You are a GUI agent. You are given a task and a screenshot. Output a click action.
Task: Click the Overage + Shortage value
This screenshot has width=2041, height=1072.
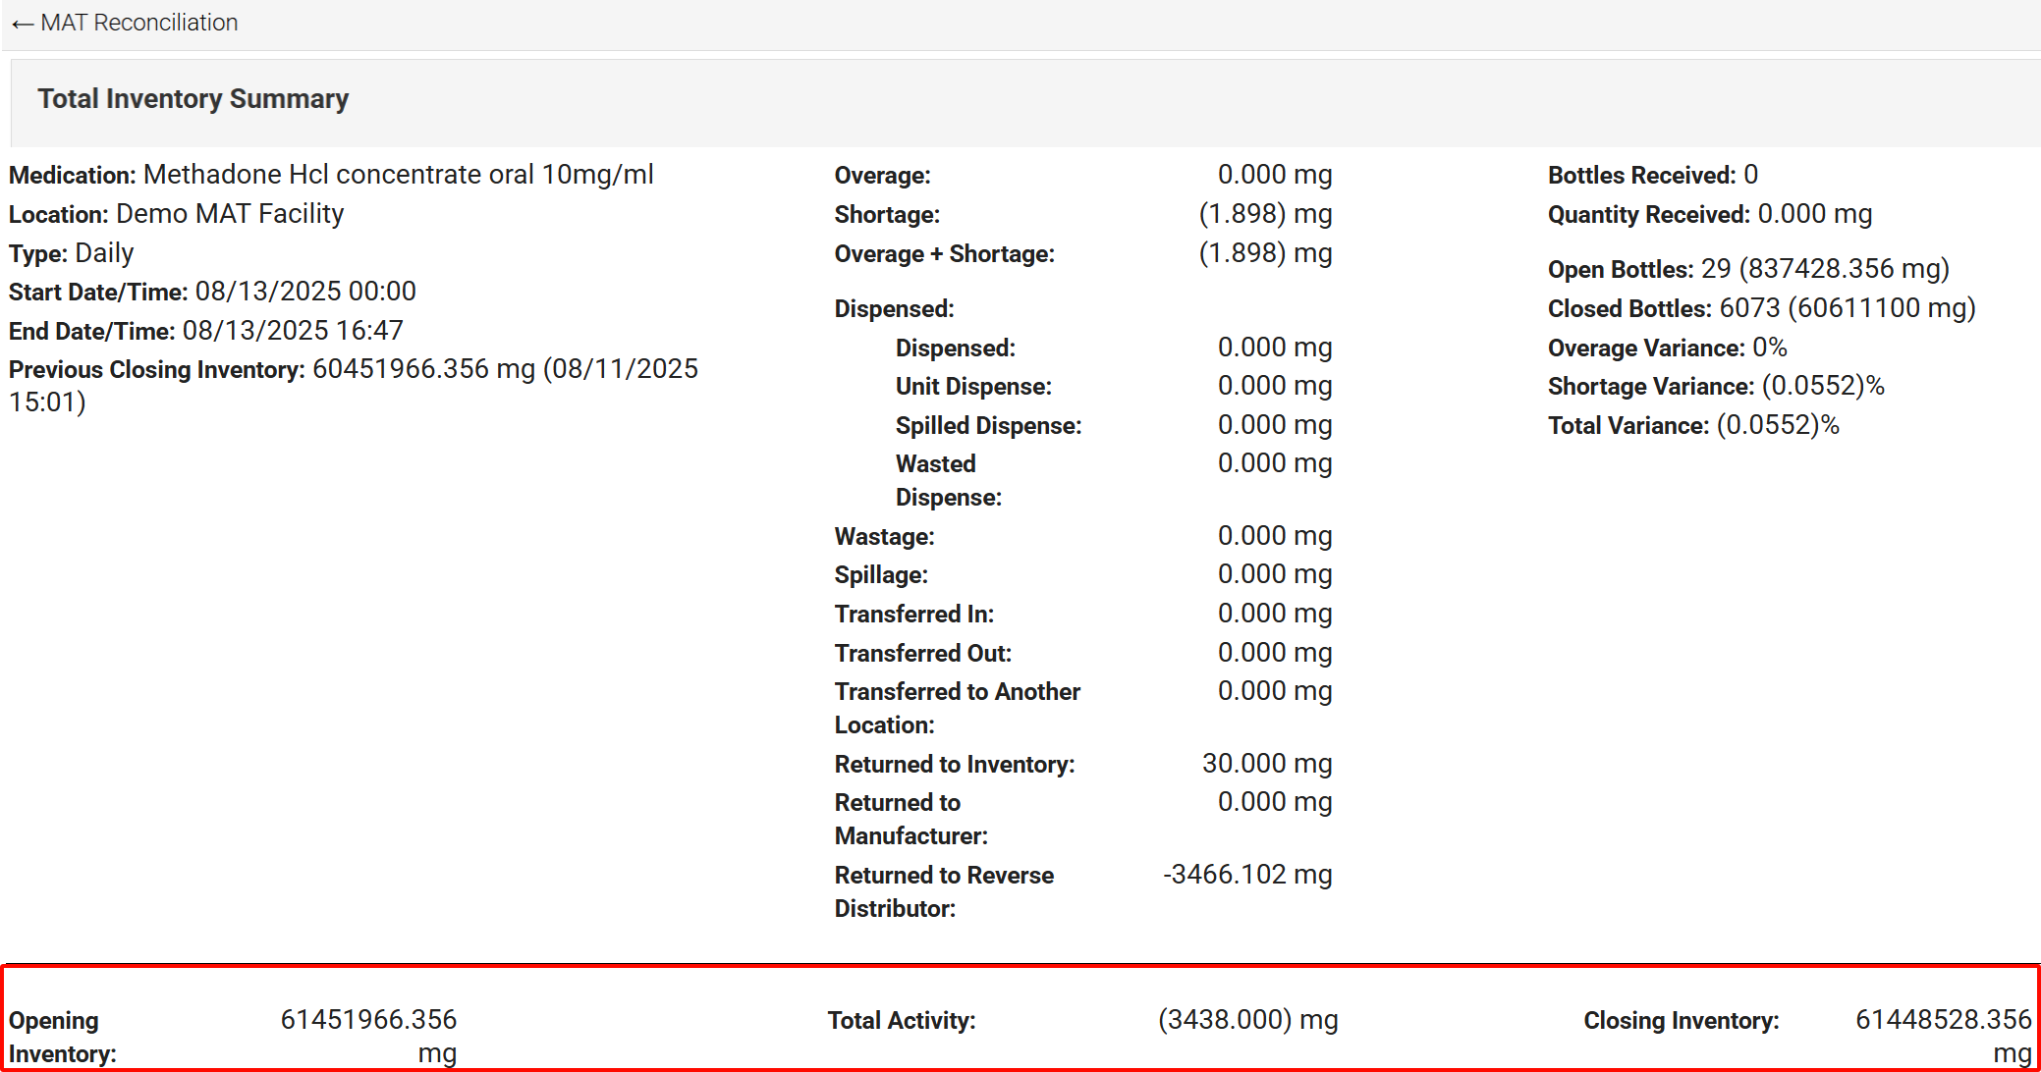[1265, 253]
